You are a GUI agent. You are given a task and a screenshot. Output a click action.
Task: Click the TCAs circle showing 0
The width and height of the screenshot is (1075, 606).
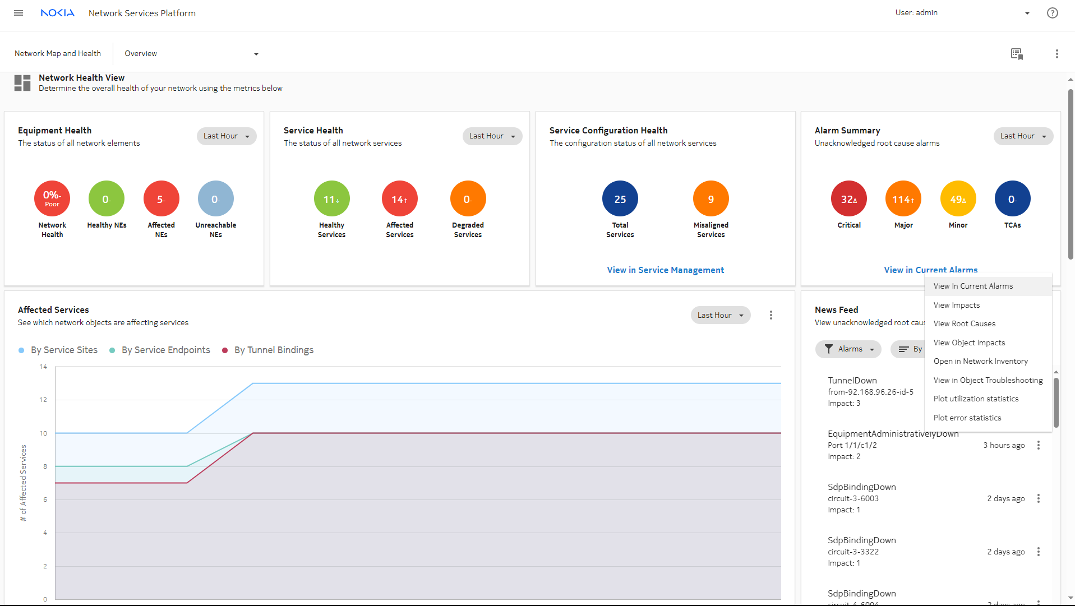pyautogui.click(x=1012, y=198)
